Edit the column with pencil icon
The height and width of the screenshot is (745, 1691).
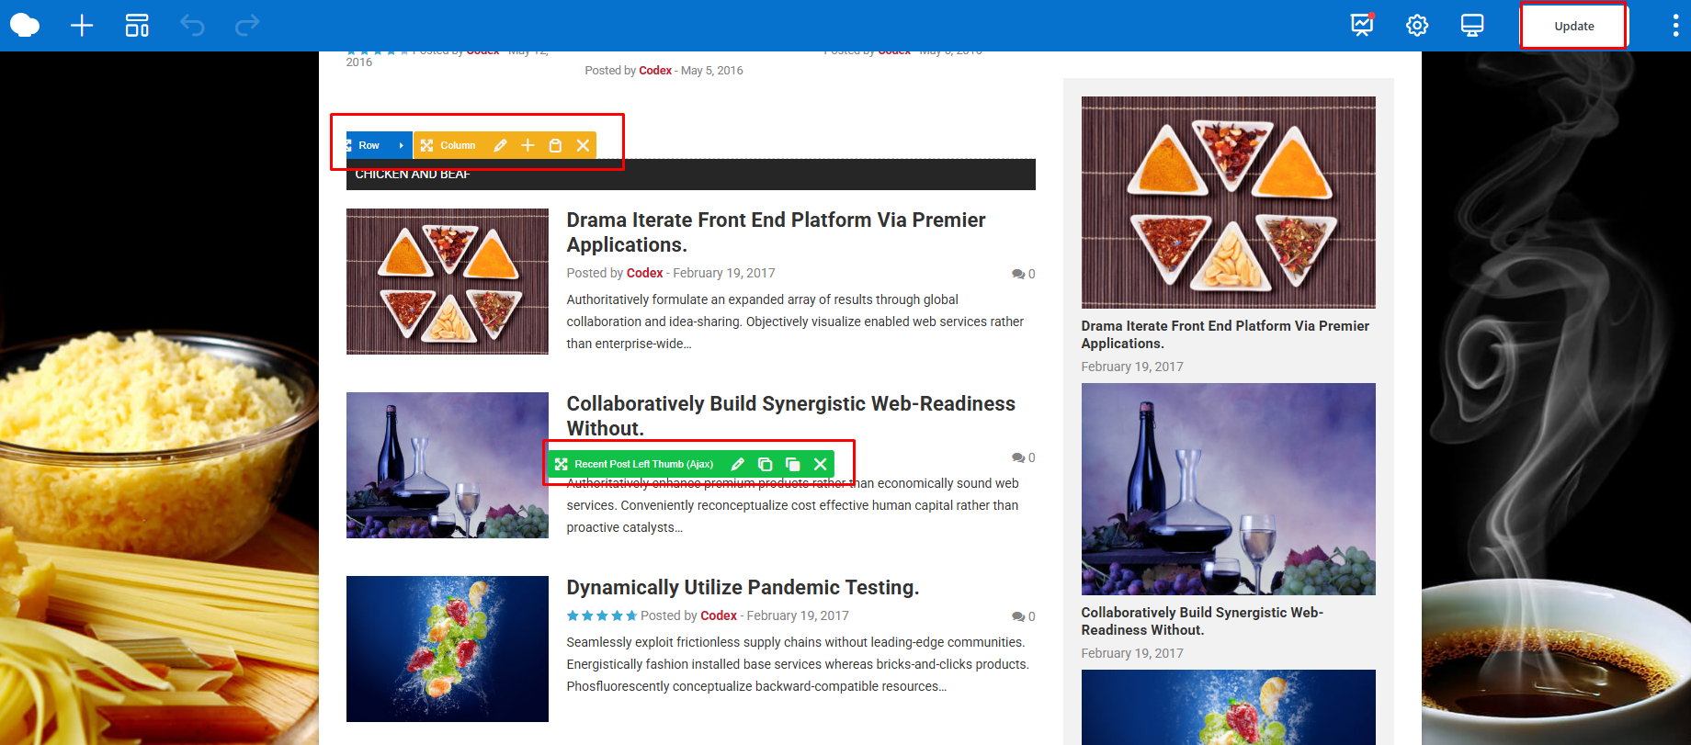pyautogui.click(x=500, y=145)
